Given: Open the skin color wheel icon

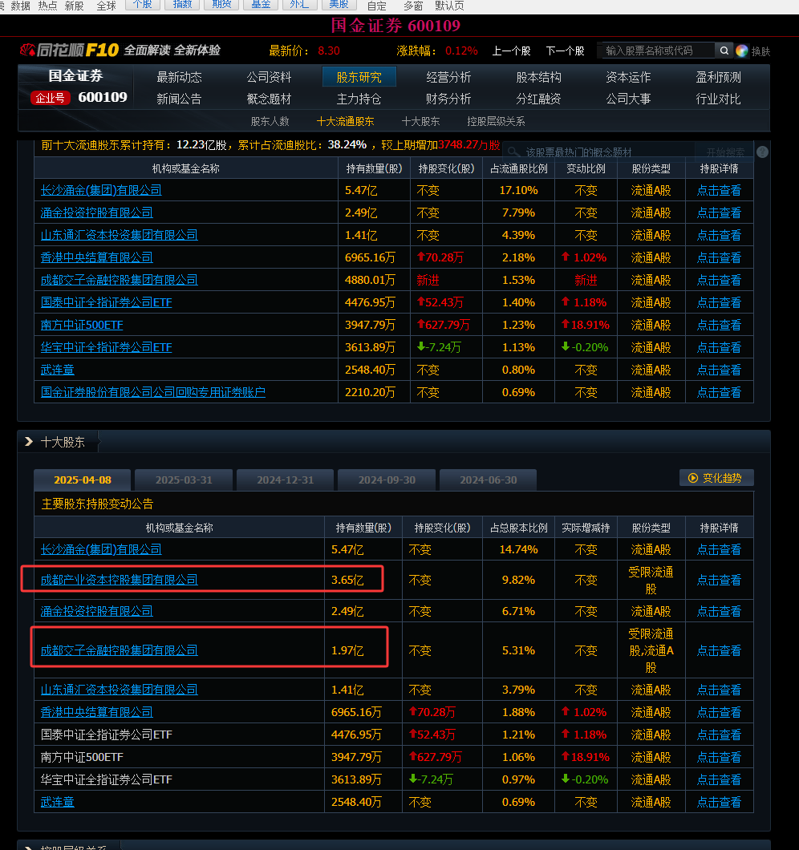Looking at the screenshot, I should pos(741,51).
